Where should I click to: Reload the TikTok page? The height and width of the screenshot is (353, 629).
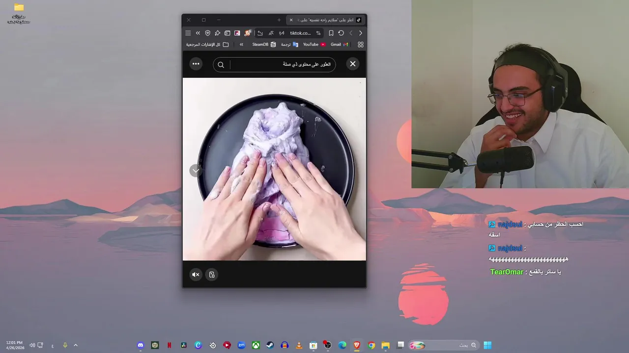(341, 33)
